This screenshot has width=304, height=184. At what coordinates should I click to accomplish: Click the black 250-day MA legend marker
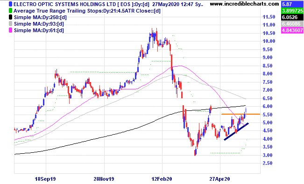10,17
